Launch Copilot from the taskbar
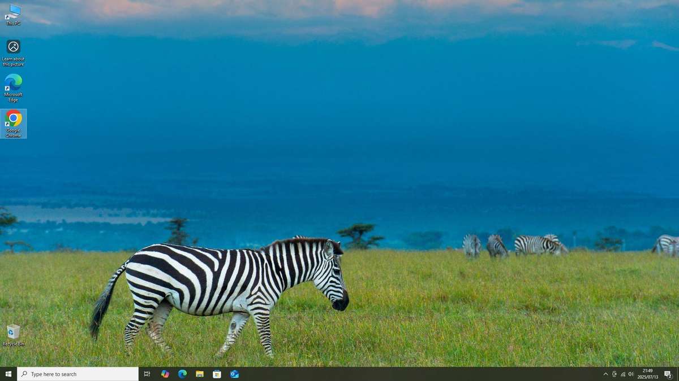679x381 pixels. pos(164,374)
